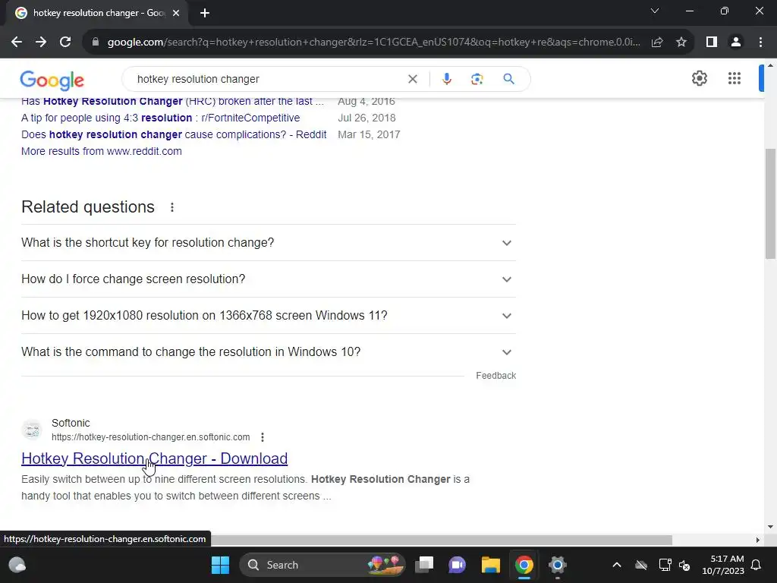
Task: Open Task View on the taskbar
Action: pyautogui.click(x=424, y=565)
